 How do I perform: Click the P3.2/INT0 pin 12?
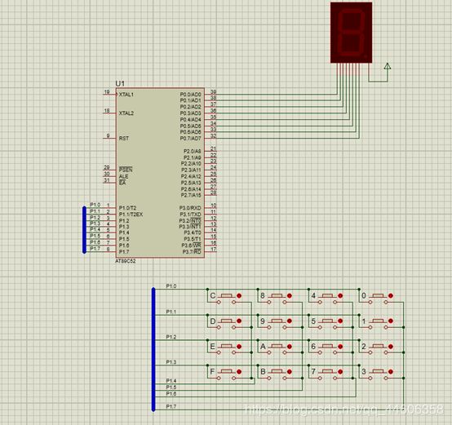click(x=210, y=220)
